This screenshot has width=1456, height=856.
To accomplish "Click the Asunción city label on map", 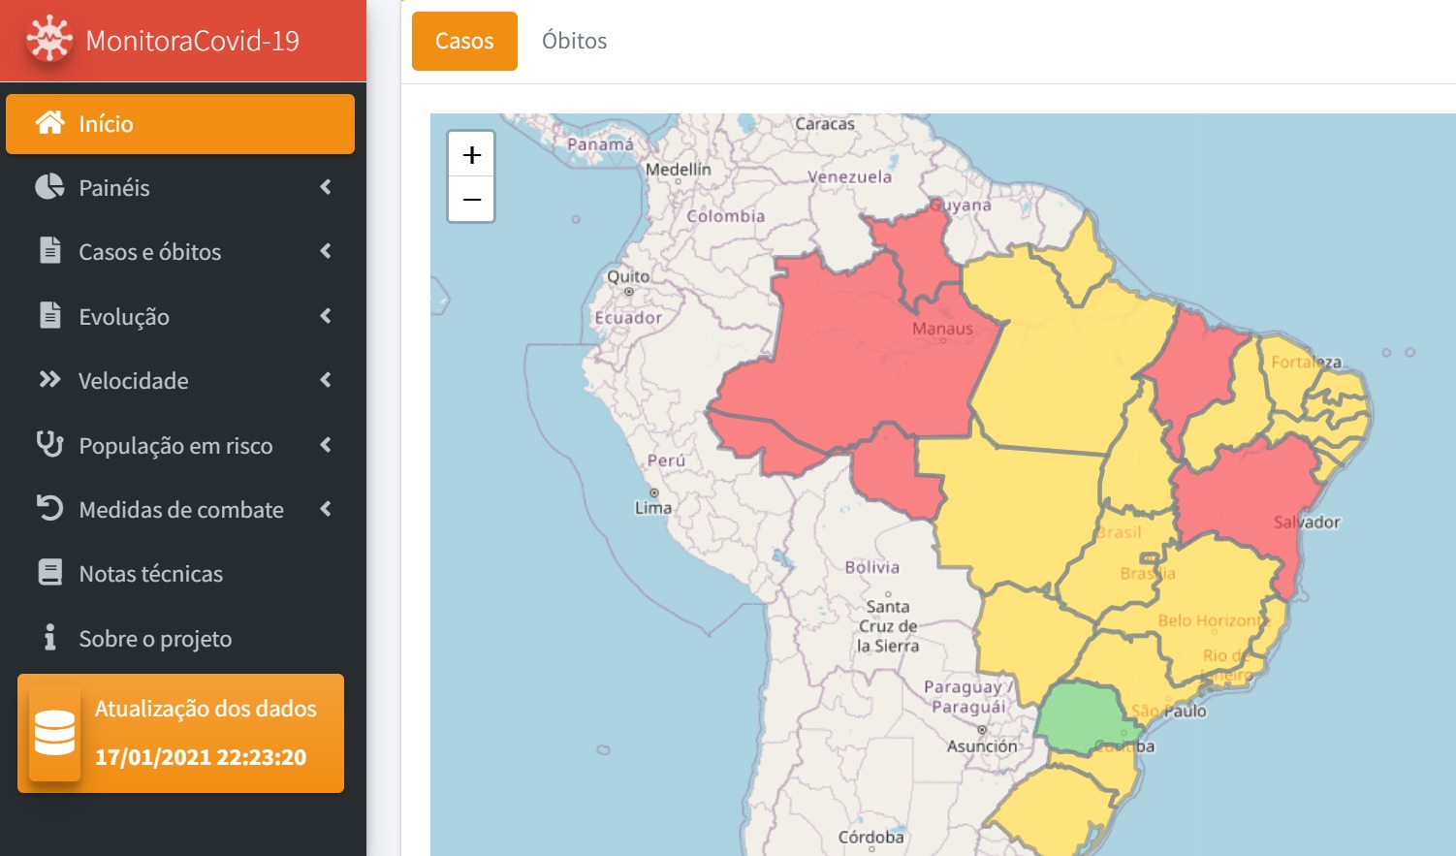I will 982,746.
